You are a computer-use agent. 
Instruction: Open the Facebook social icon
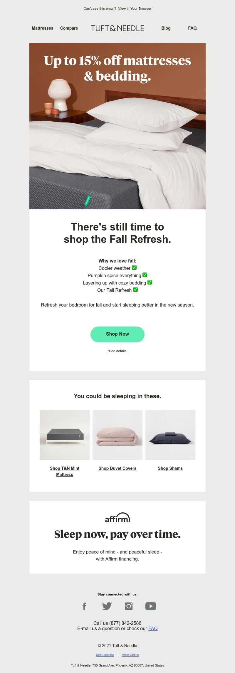tap(84, 606)
